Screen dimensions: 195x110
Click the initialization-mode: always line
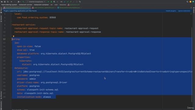click(34, 97)
